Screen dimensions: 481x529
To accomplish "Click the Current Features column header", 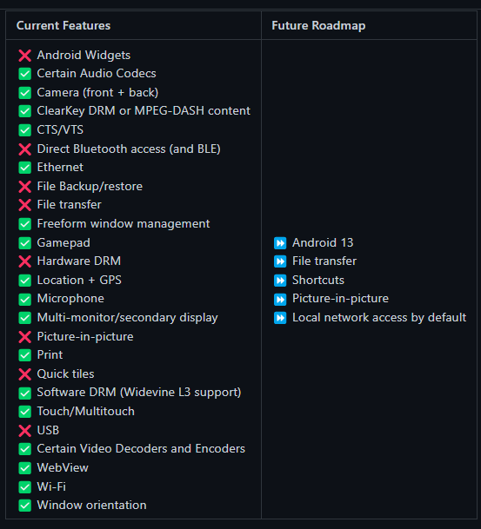I will [63, 26].
